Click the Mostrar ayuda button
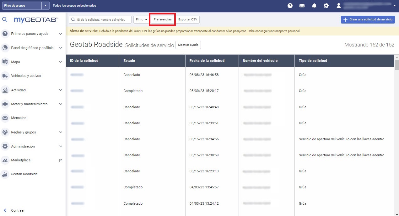The height and width of the screenshot is (216, 399). [188, 45]
